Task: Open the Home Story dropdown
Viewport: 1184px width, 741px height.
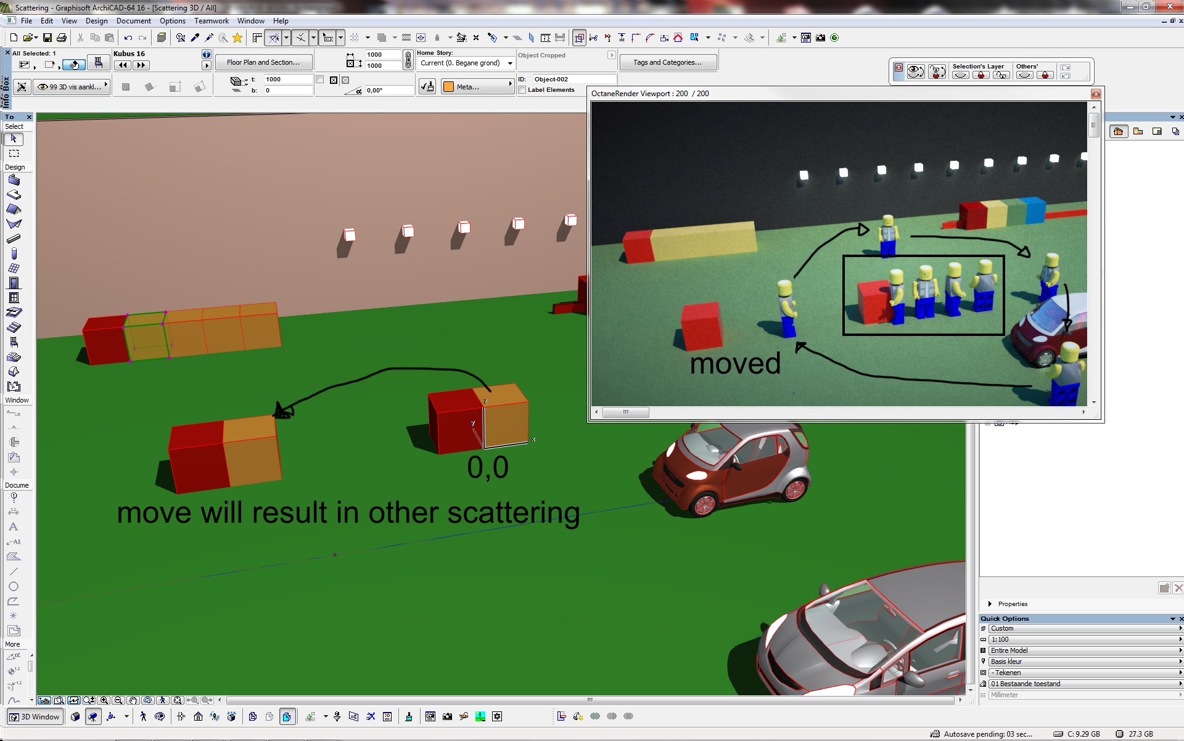Action: pos(466,63)
